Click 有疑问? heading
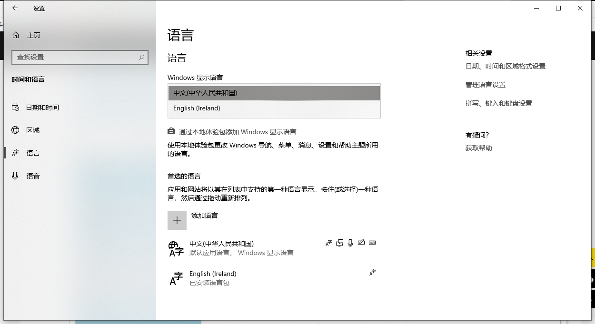595x324 pixels. (477, 135)
